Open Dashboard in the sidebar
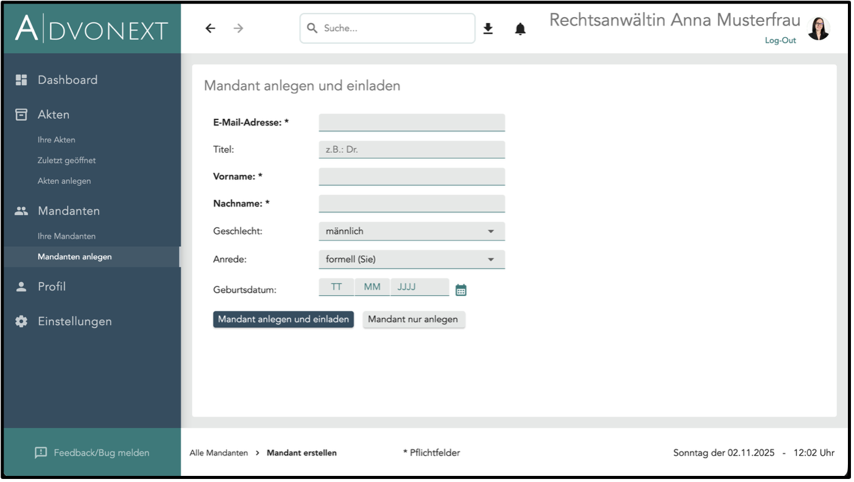The height and width of the screenshot is (482, 854). point(68,80)
